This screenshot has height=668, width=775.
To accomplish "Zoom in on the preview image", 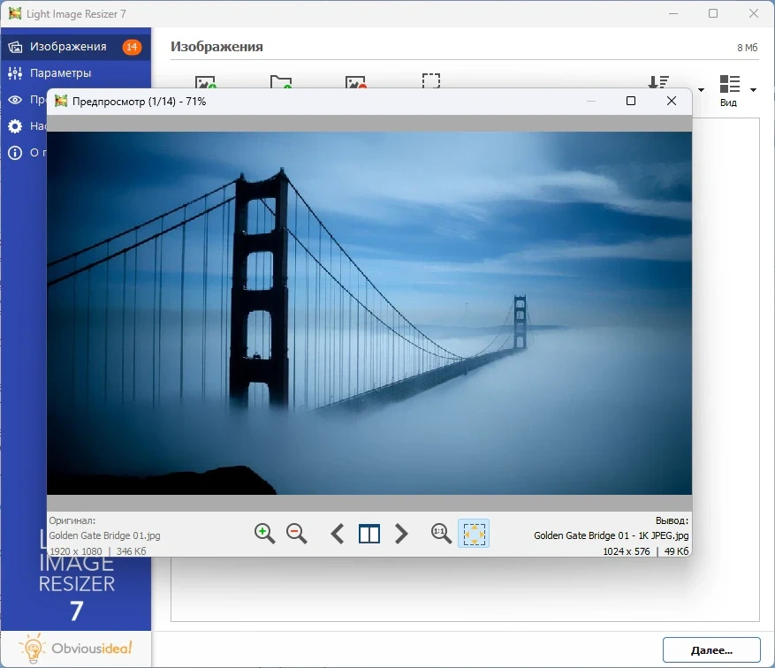I will [264, 534].
